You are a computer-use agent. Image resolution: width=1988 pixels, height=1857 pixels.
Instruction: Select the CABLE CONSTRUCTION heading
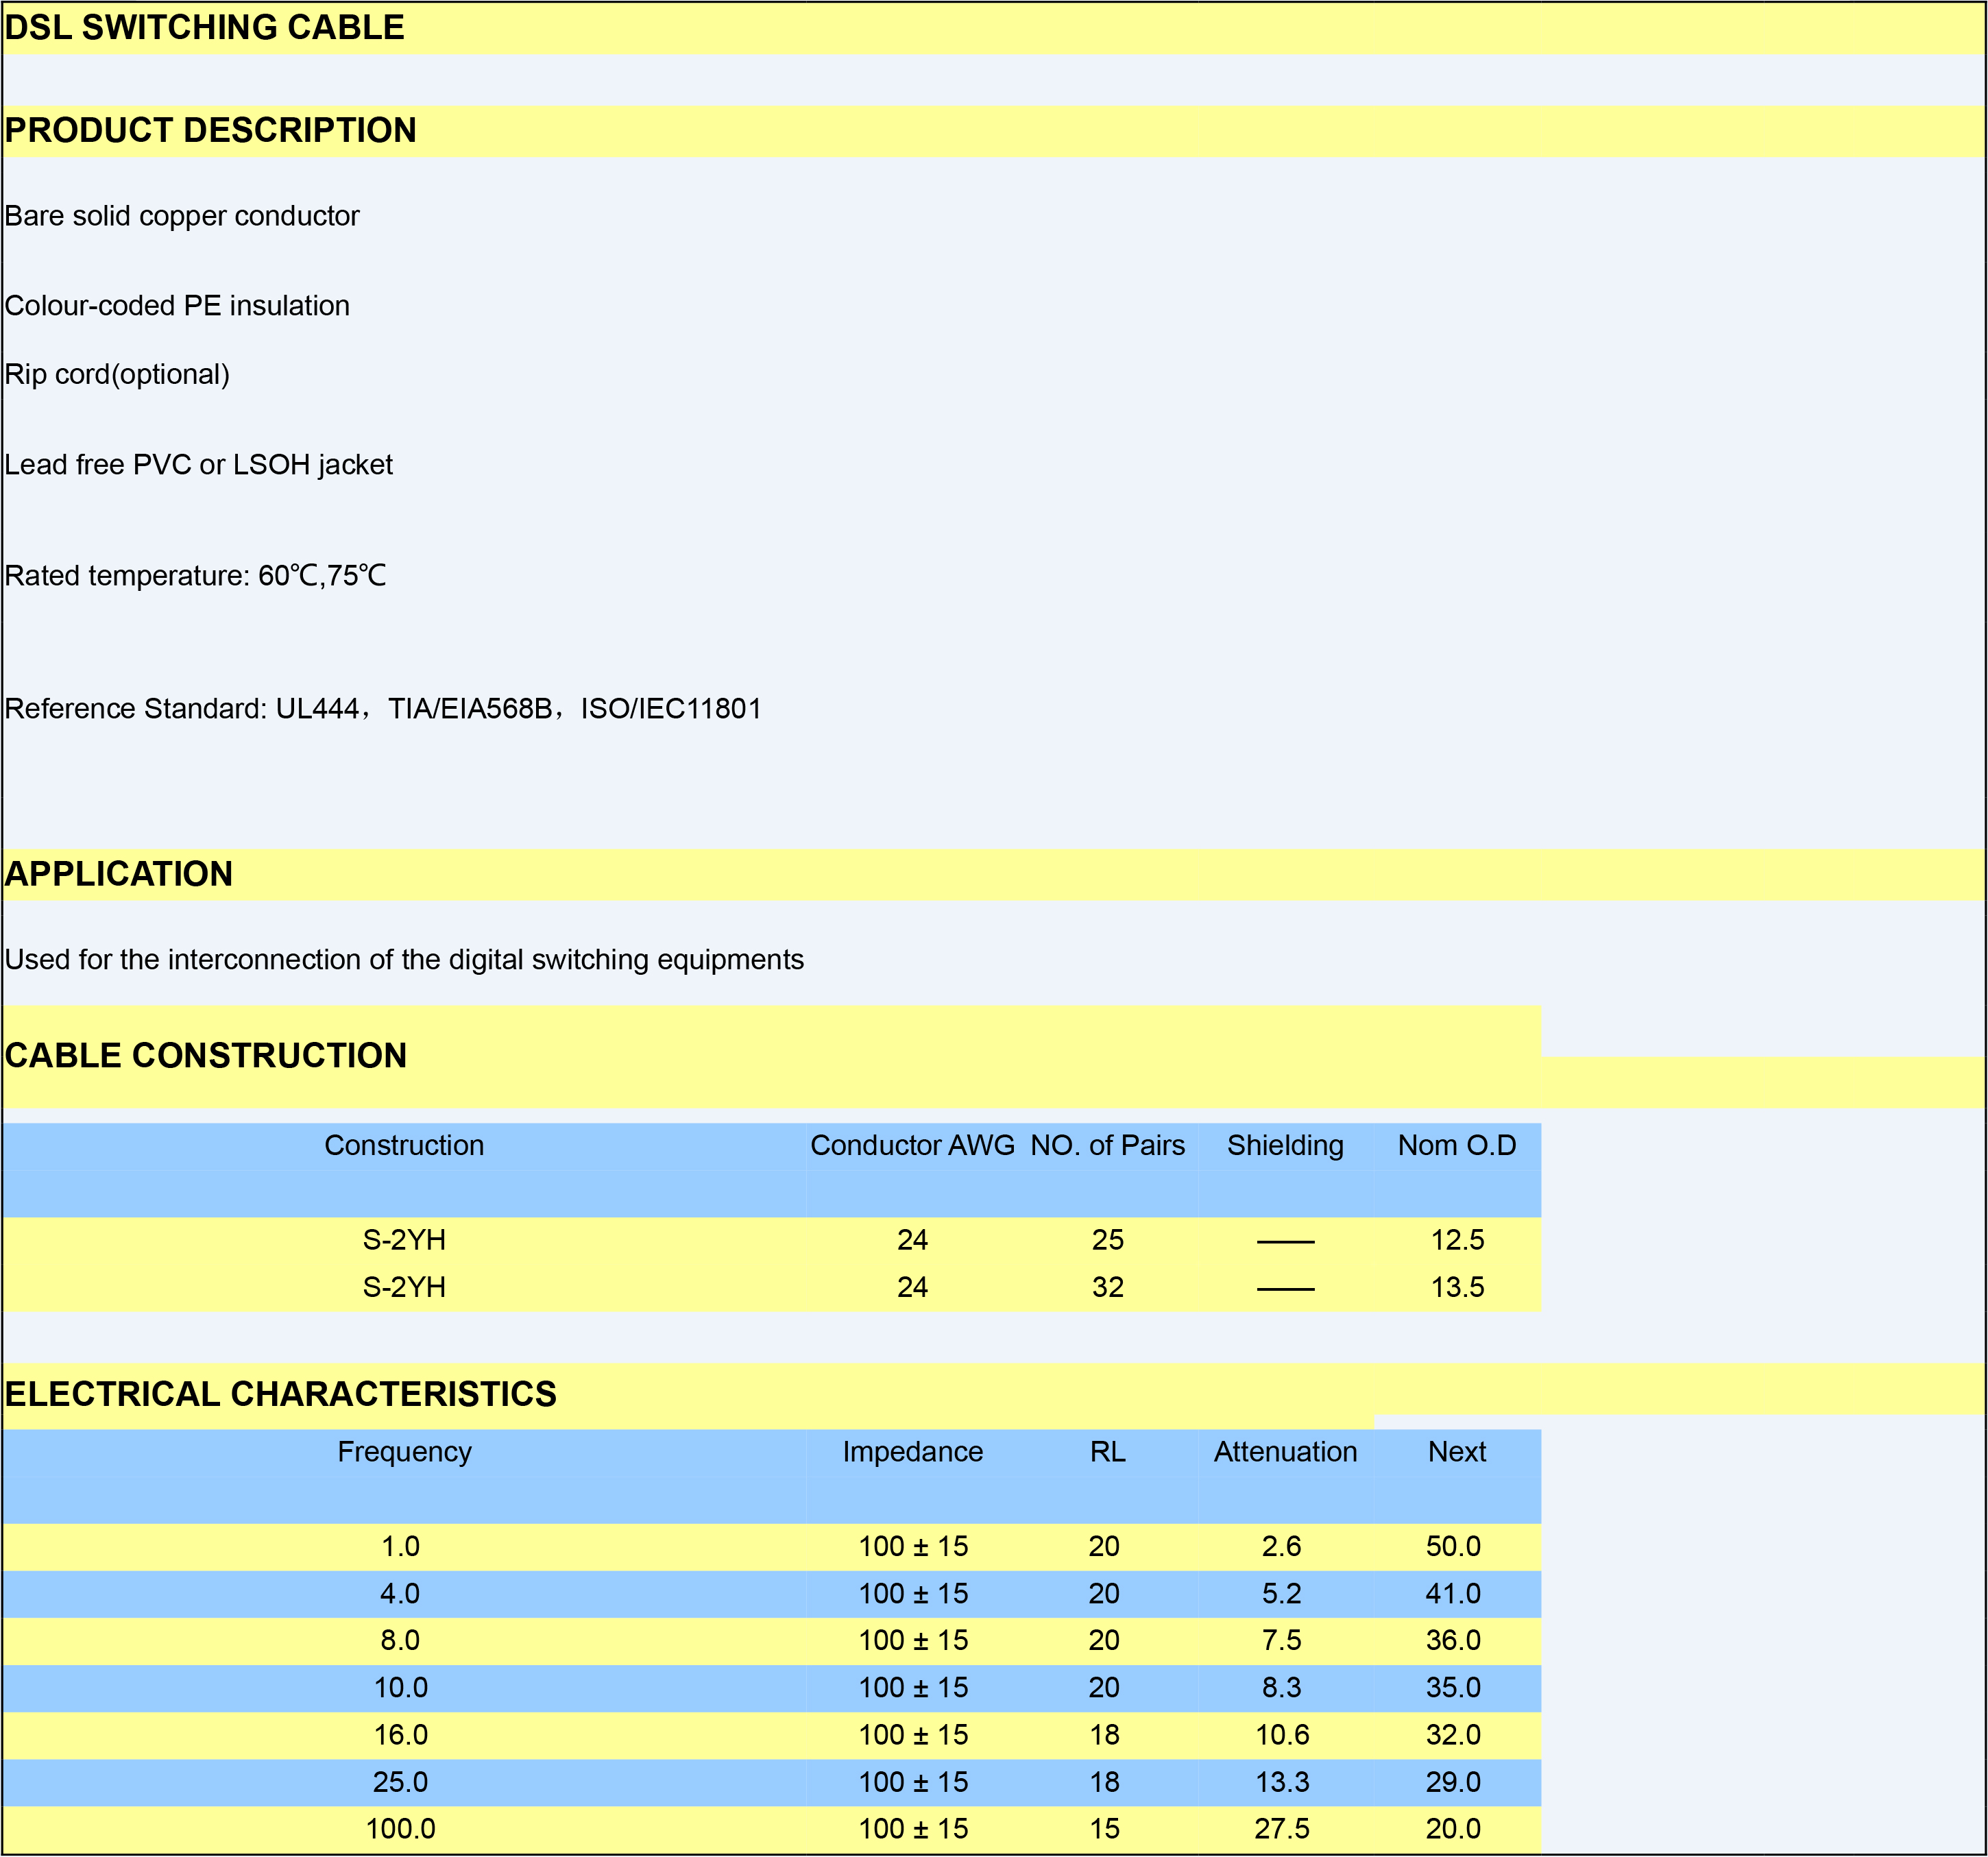(x=206, y=1056)
